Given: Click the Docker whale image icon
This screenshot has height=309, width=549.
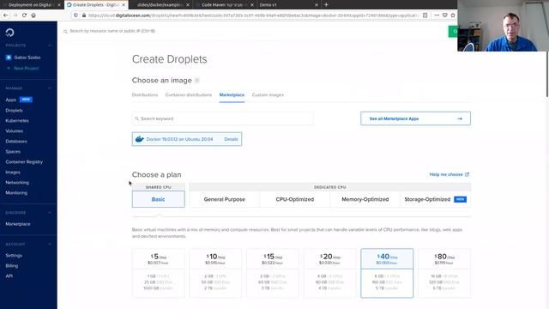Looking at the screenshot, I should [139, 139].
